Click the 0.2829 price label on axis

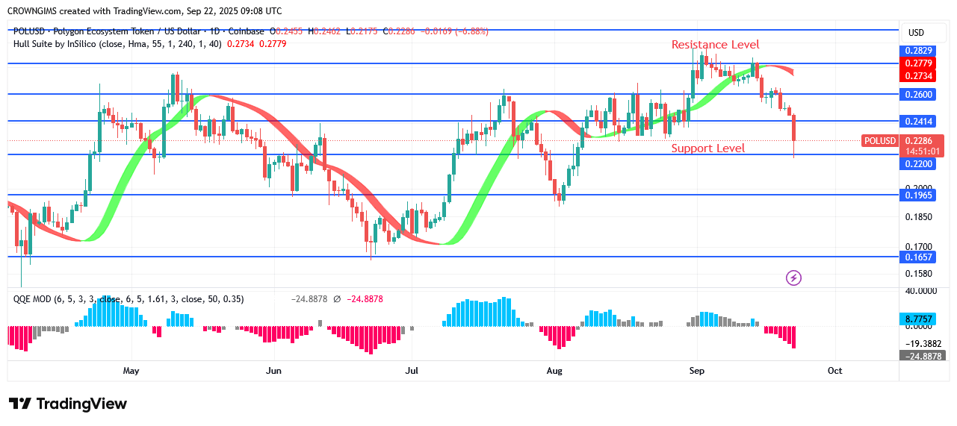918,51
